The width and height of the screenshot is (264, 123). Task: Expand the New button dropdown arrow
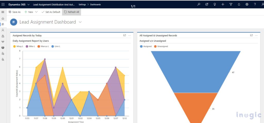[x=36, y=12]
